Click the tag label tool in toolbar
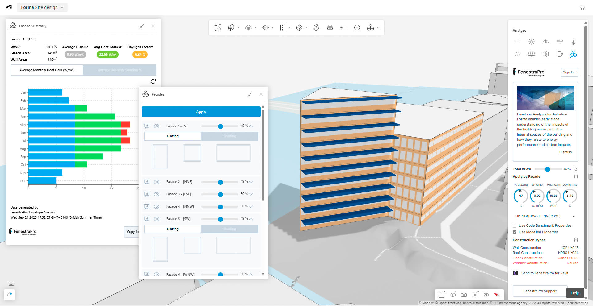 click(x=343, y=27)
